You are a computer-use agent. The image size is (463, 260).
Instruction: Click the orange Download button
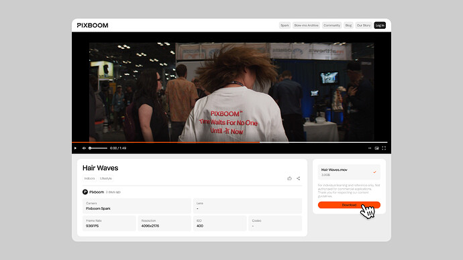point(349,205)
